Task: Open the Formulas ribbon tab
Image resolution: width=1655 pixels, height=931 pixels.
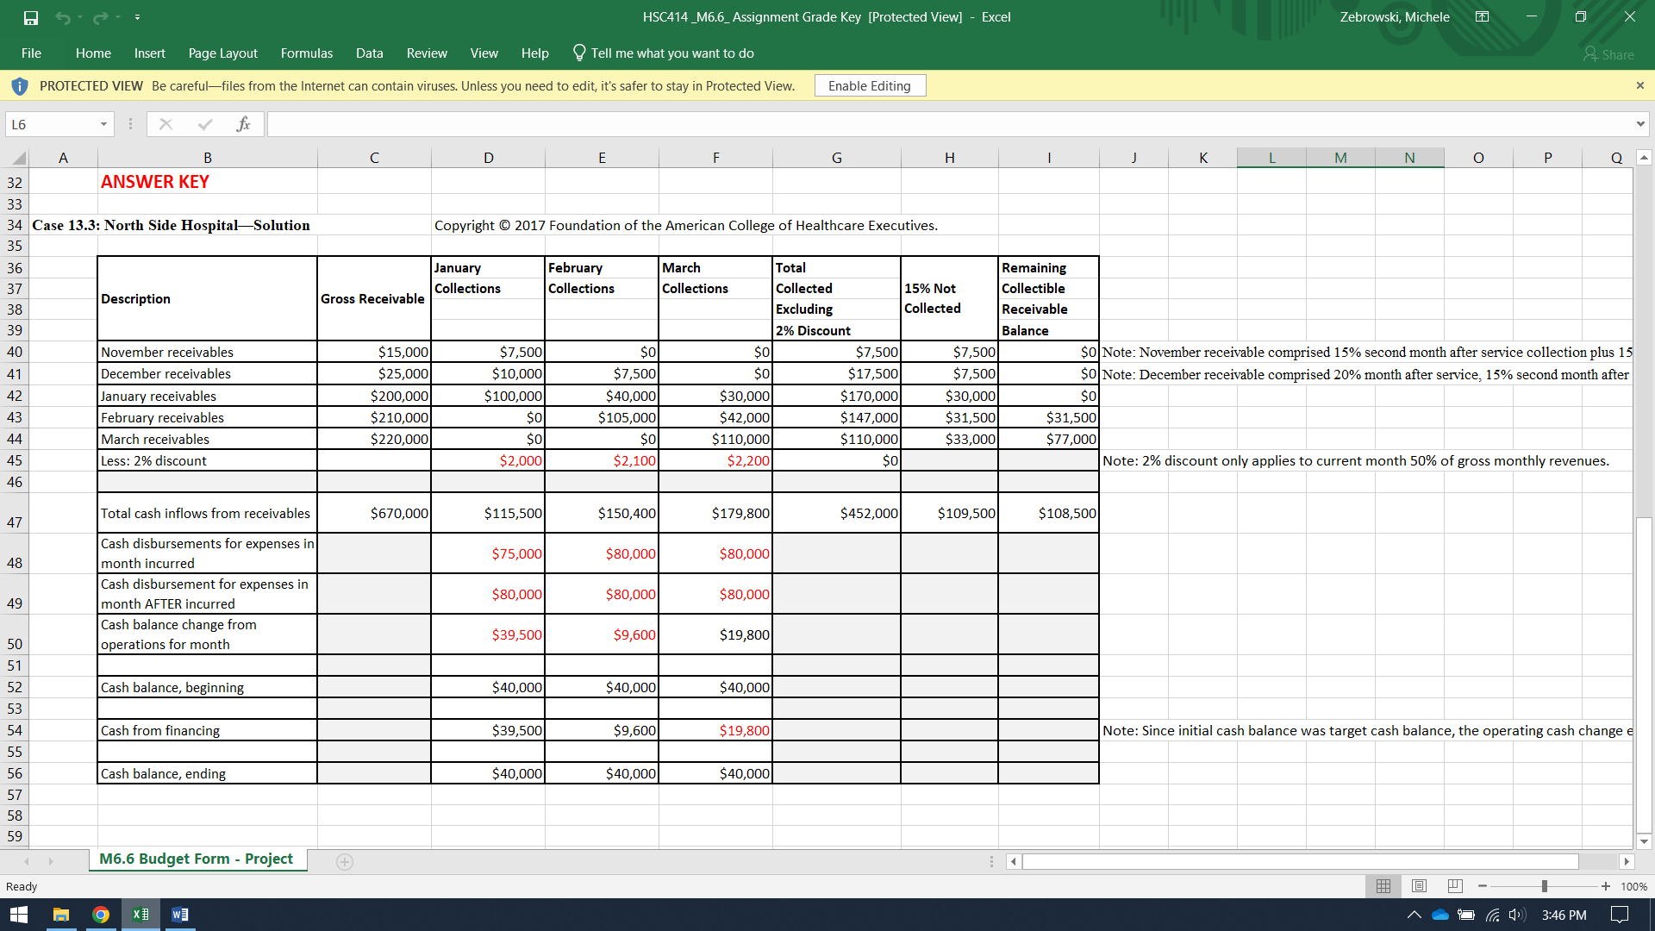Action: 307,53
